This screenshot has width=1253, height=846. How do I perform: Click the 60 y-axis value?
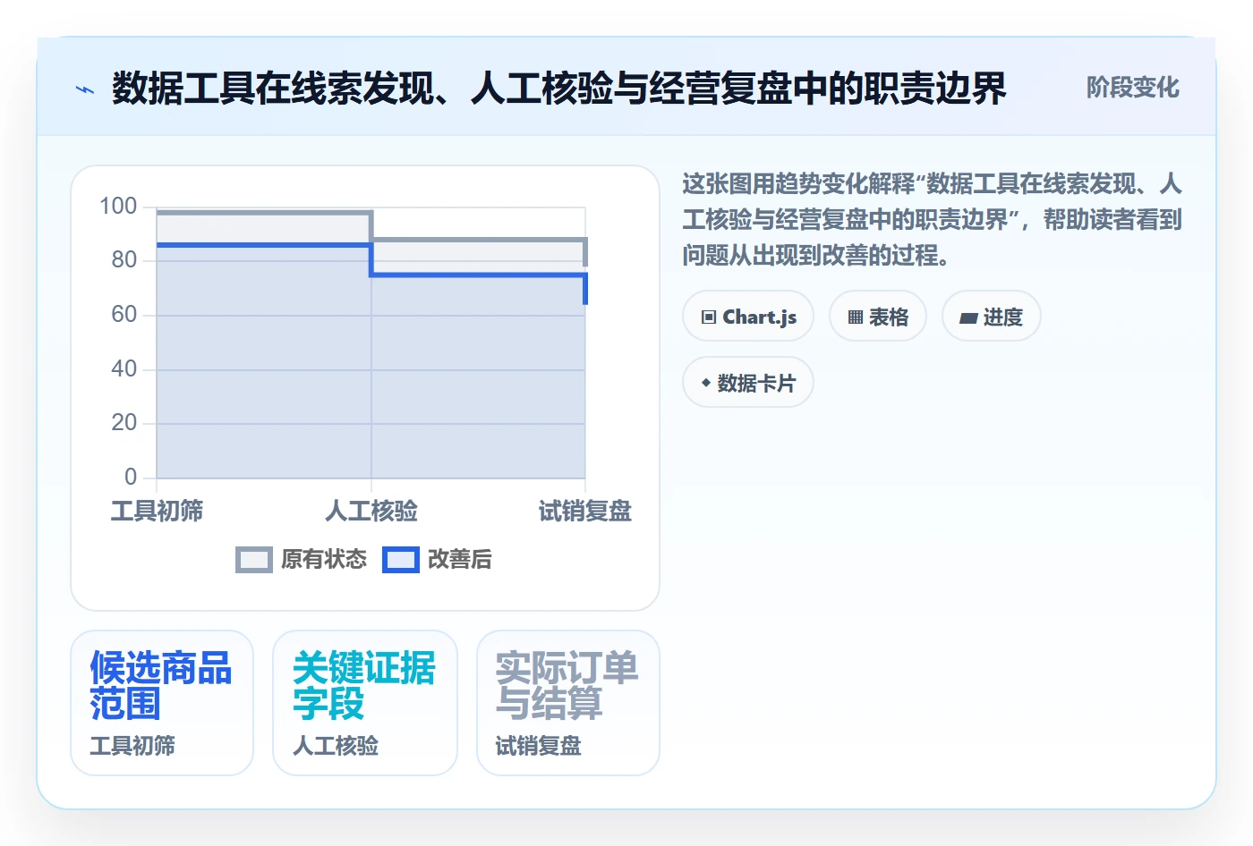pos(124,315)
